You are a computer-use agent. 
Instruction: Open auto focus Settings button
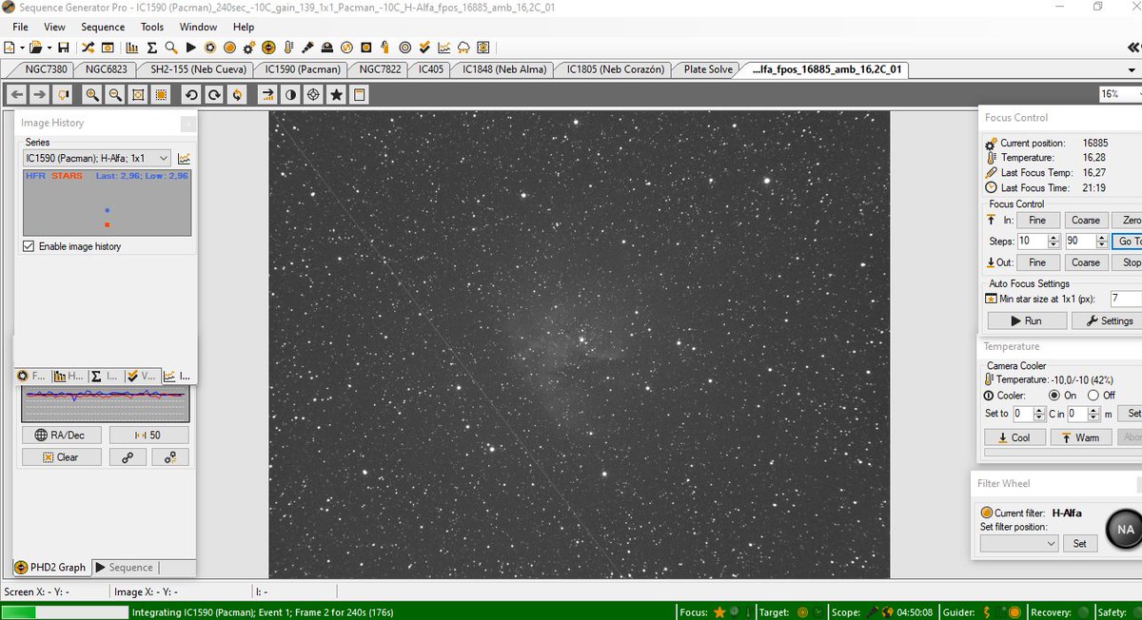[1109, 321]
